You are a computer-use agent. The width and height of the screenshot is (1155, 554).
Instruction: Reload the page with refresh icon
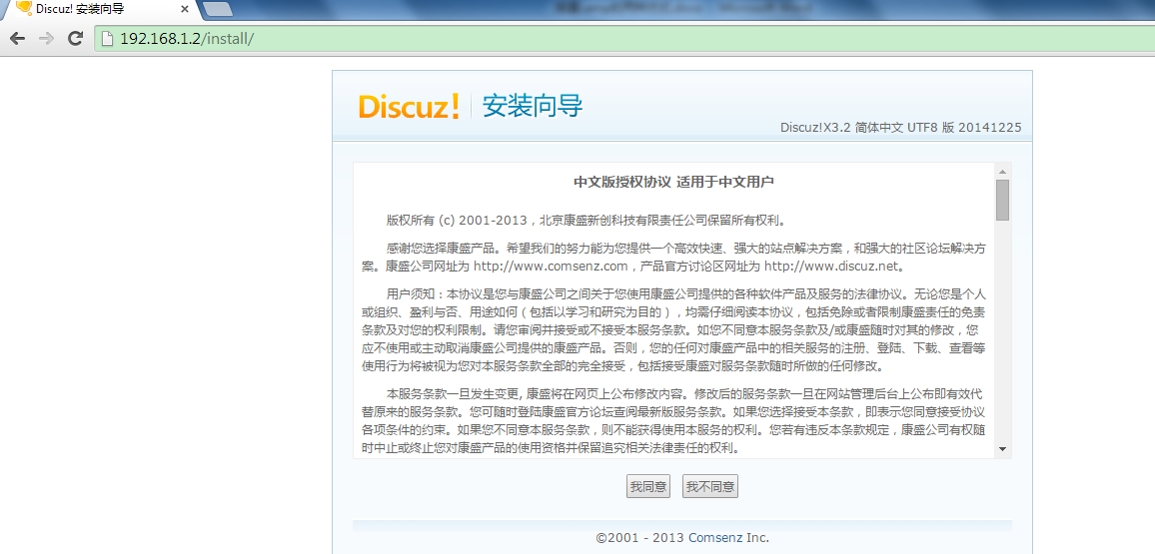[x=75, y=39]
